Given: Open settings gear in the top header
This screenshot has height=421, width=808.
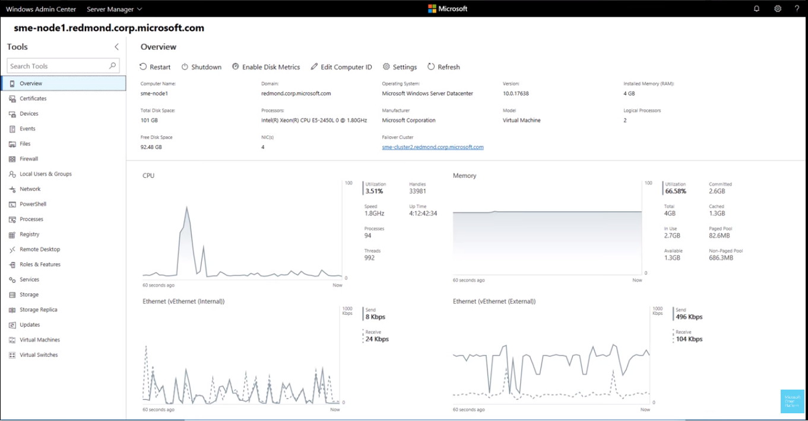Looking at the screenshot, I should [778, 9].
